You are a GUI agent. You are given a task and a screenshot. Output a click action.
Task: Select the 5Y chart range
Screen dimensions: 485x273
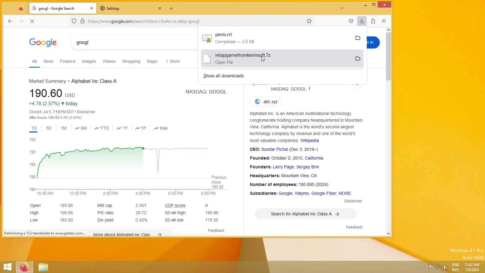(141, 128)
